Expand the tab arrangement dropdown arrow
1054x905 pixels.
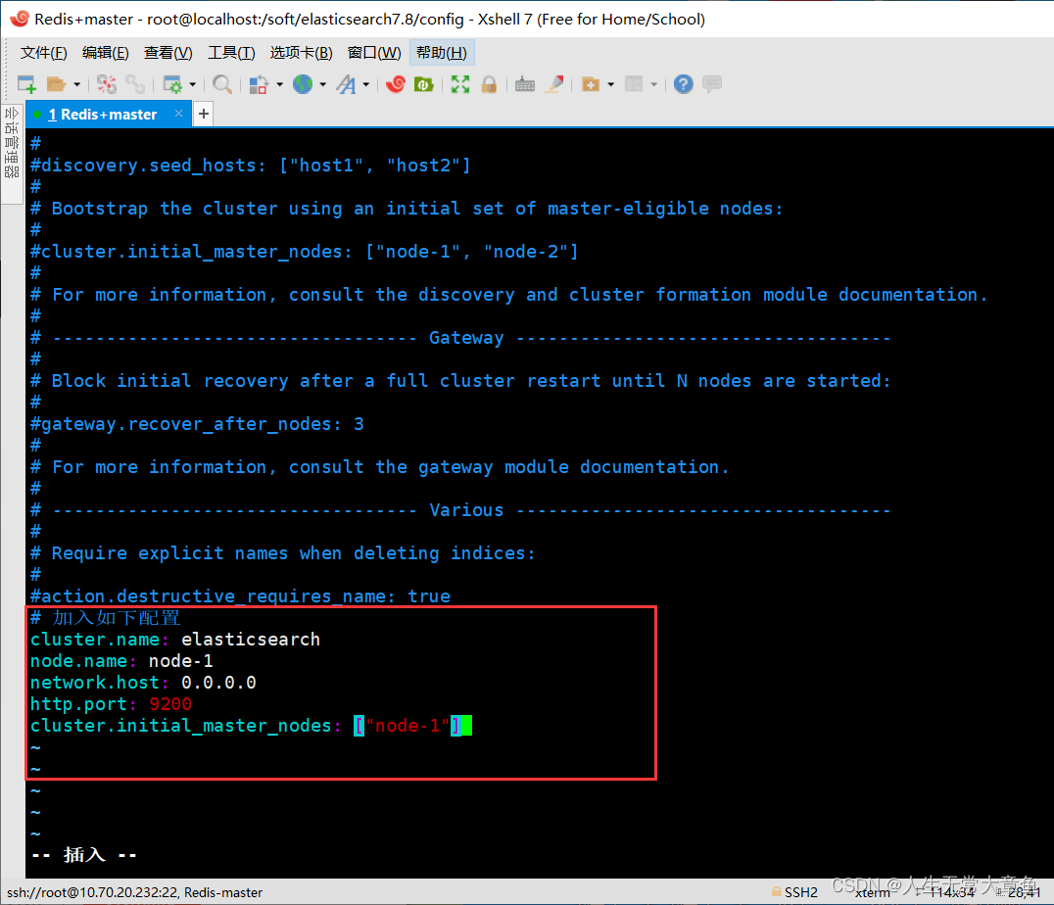[x=651, y=84]
